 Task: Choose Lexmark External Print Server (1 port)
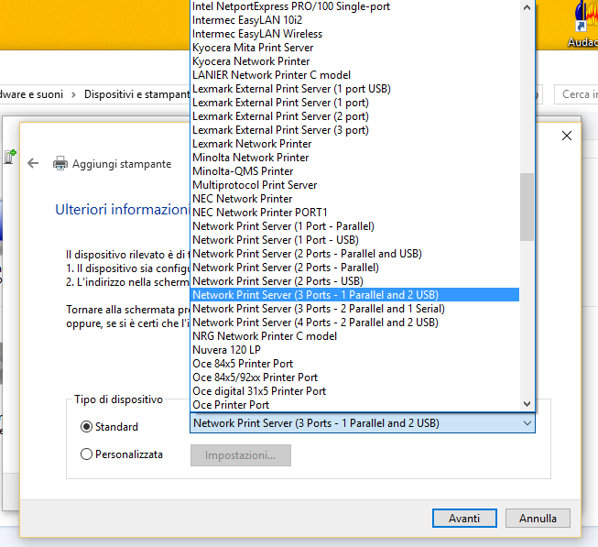pos(354,103)
